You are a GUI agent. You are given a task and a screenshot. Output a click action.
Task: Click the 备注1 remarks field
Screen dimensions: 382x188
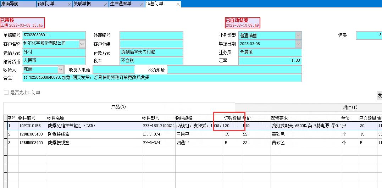pos(162,78)
